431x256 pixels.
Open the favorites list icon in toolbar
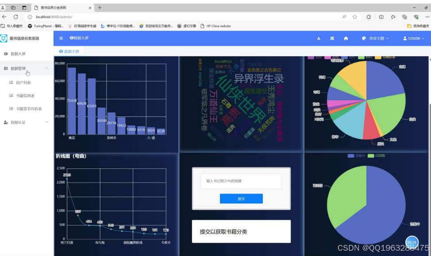click(393, 17)
